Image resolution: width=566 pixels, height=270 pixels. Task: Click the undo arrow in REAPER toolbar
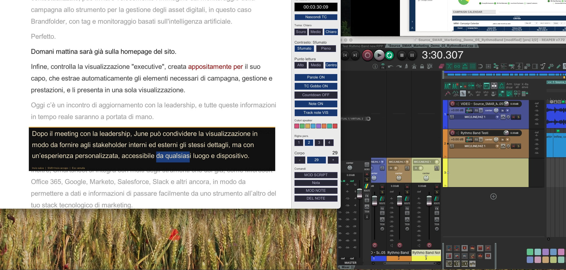click(x=391, y=66)
